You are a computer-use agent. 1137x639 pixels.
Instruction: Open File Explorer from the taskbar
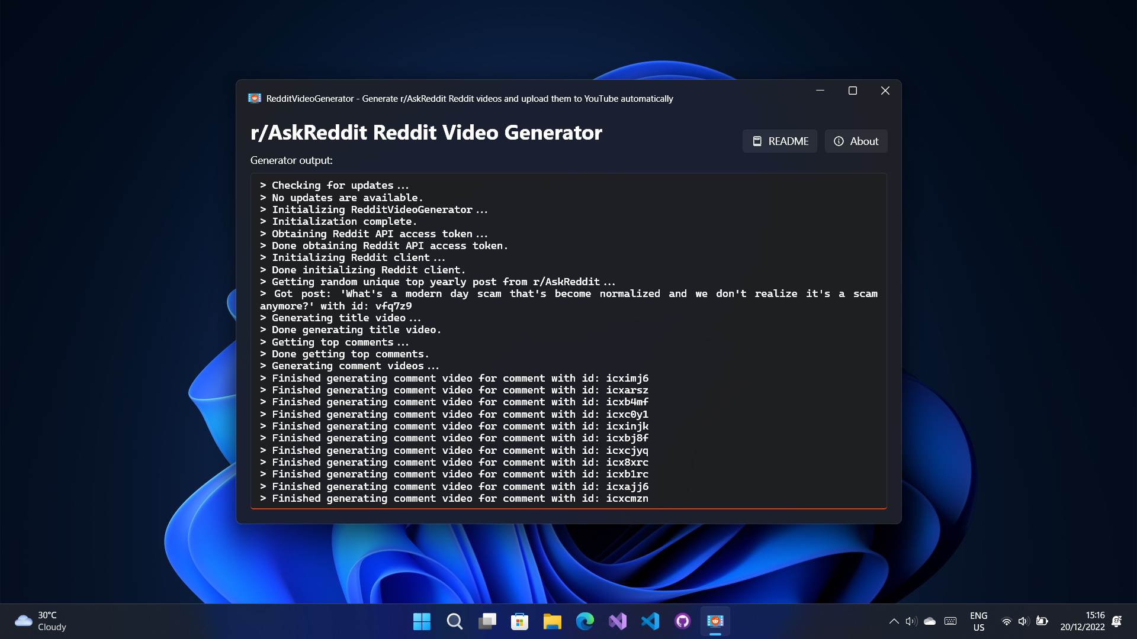[x=553, y=621]
